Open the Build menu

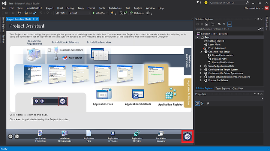click(x=60, y=8)
